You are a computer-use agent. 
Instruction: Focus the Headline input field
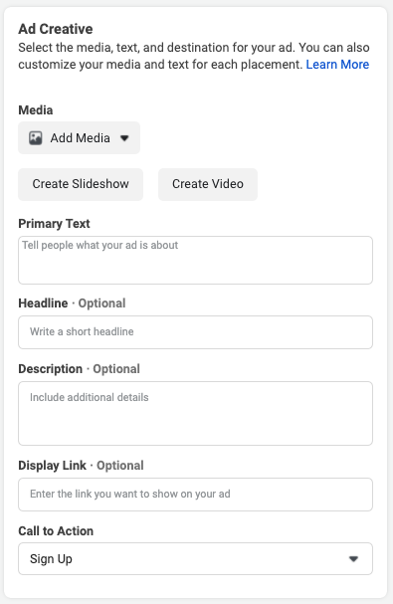[195, 332]
